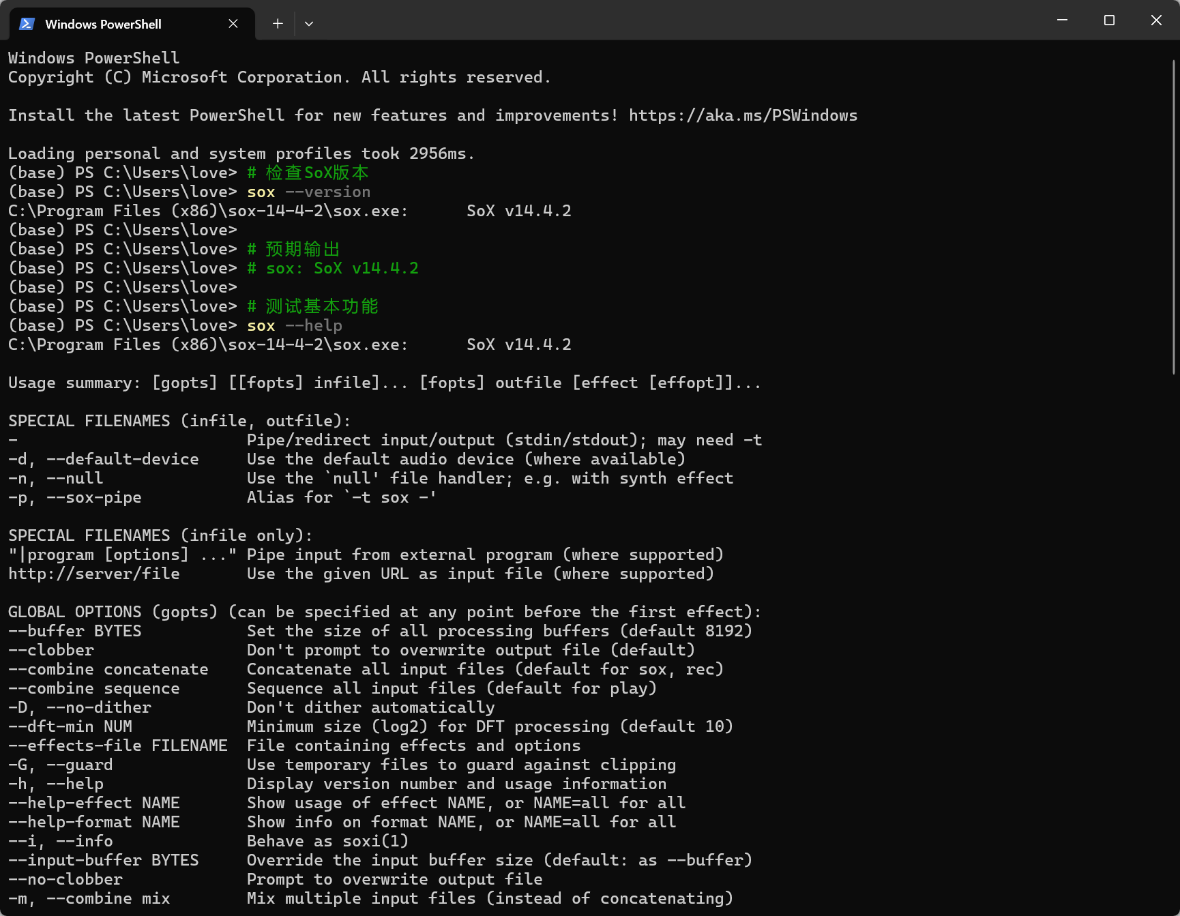The width and height of the screenshot is (1180, 916).
Task: Click the 'sox --version' command text
Action: click(x=309, y=192)
